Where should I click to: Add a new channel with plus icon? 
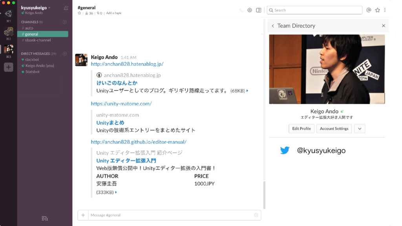point(65,22)
